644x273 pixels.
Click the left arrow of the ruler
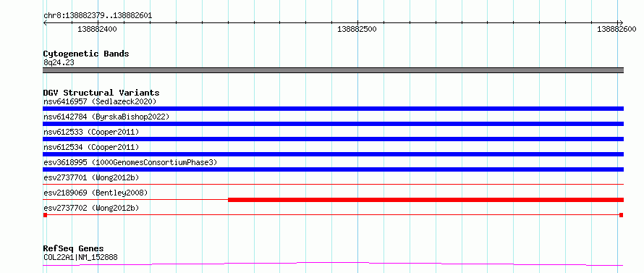(45, 22)
